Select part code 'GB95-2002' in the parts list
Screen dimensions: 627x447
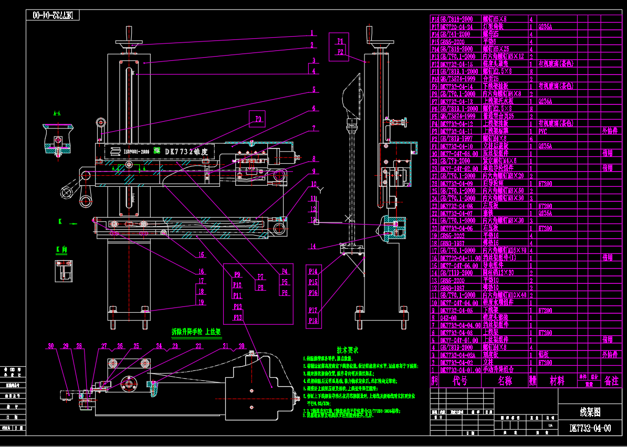(x=453, y=236)
